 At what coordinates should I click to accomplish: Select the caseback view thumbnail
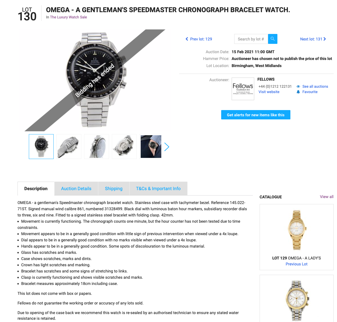(124, 147)
